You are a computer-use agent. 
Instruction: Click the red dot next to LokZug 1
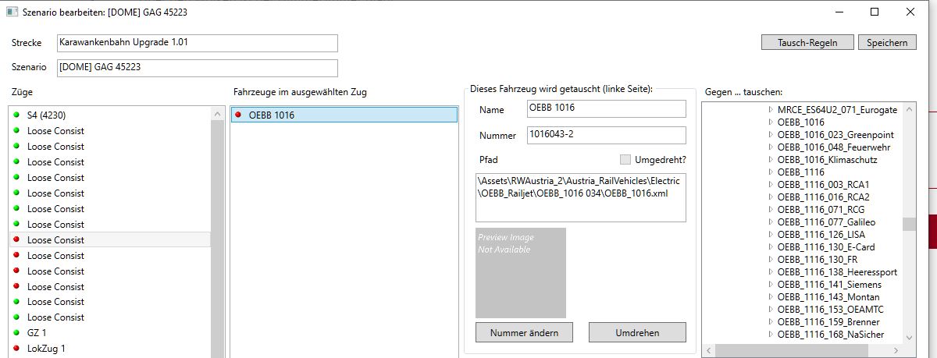pyautogui.click(x=16, y=349)
